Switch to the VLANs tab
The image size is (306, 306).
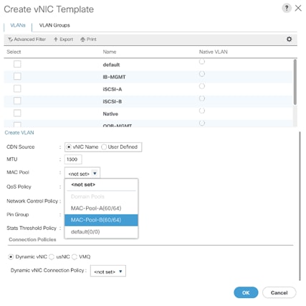pos(18,25)
